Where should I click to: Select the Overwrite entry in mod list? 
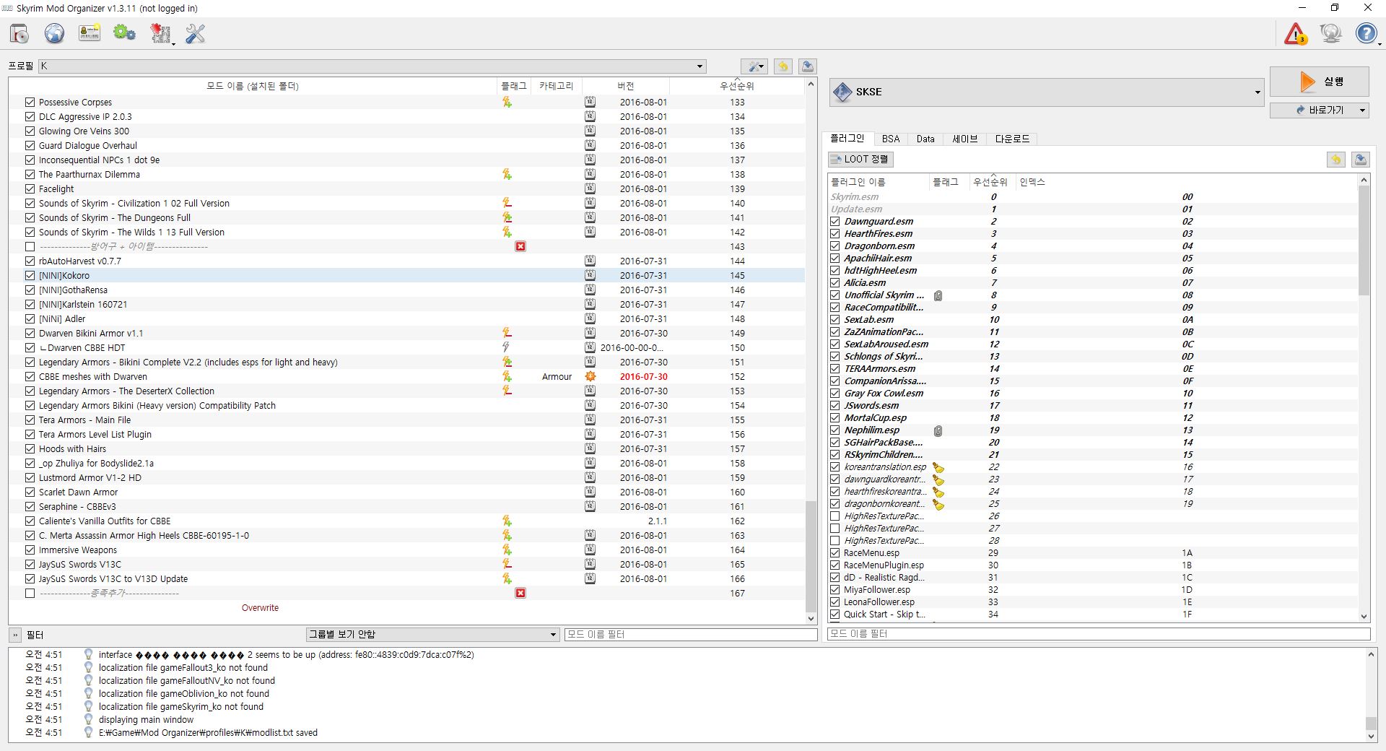coord(260,607)
